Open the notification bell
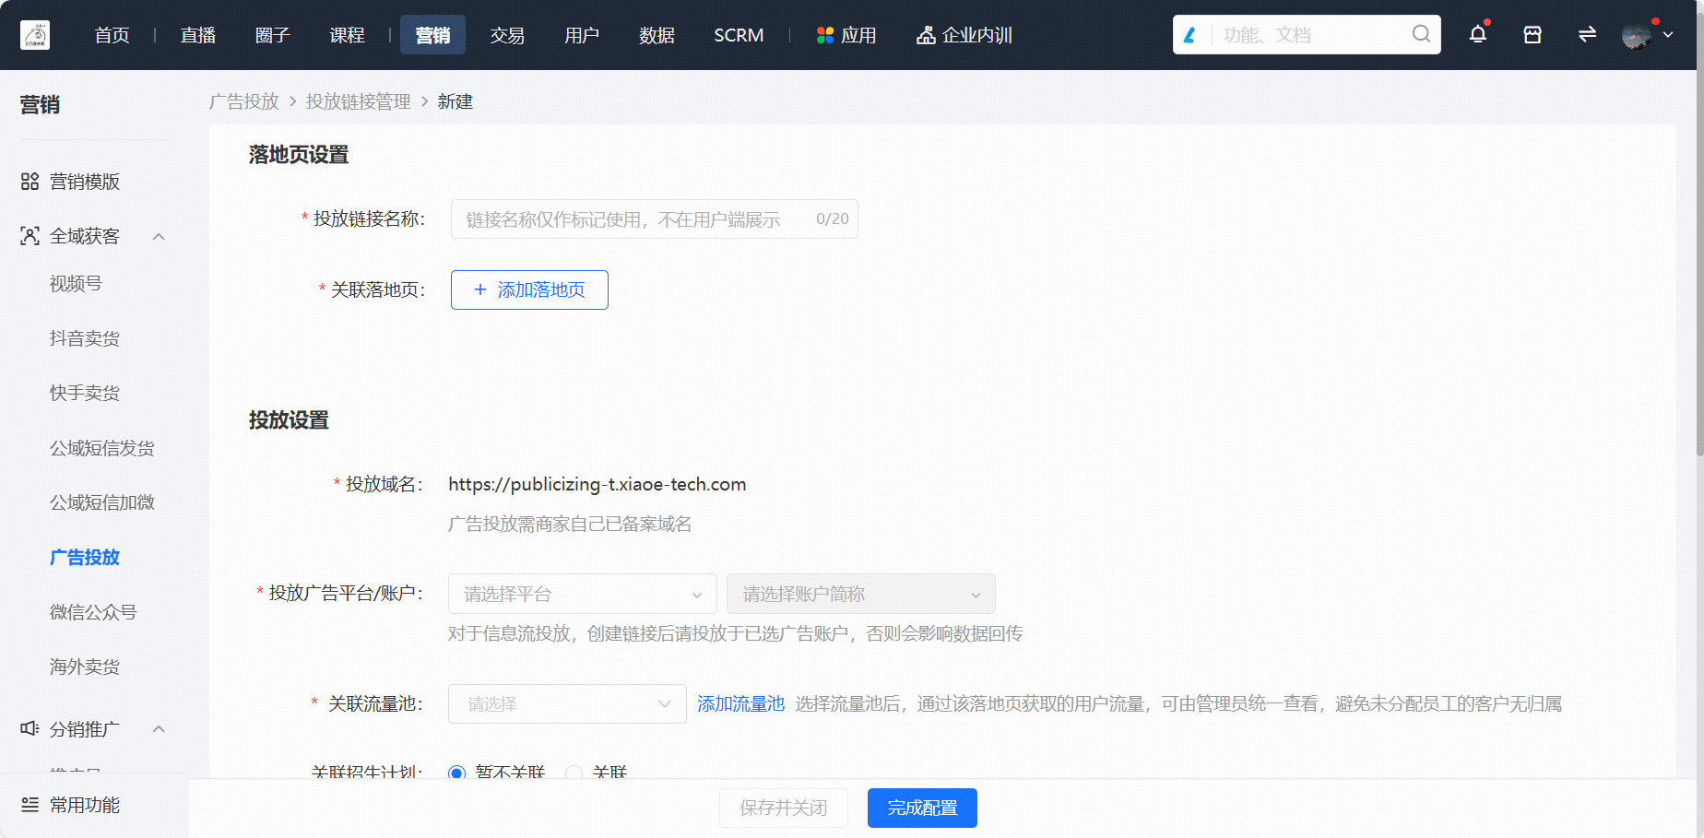This screenshot has height=838, width=1704. click(1478, 34)
